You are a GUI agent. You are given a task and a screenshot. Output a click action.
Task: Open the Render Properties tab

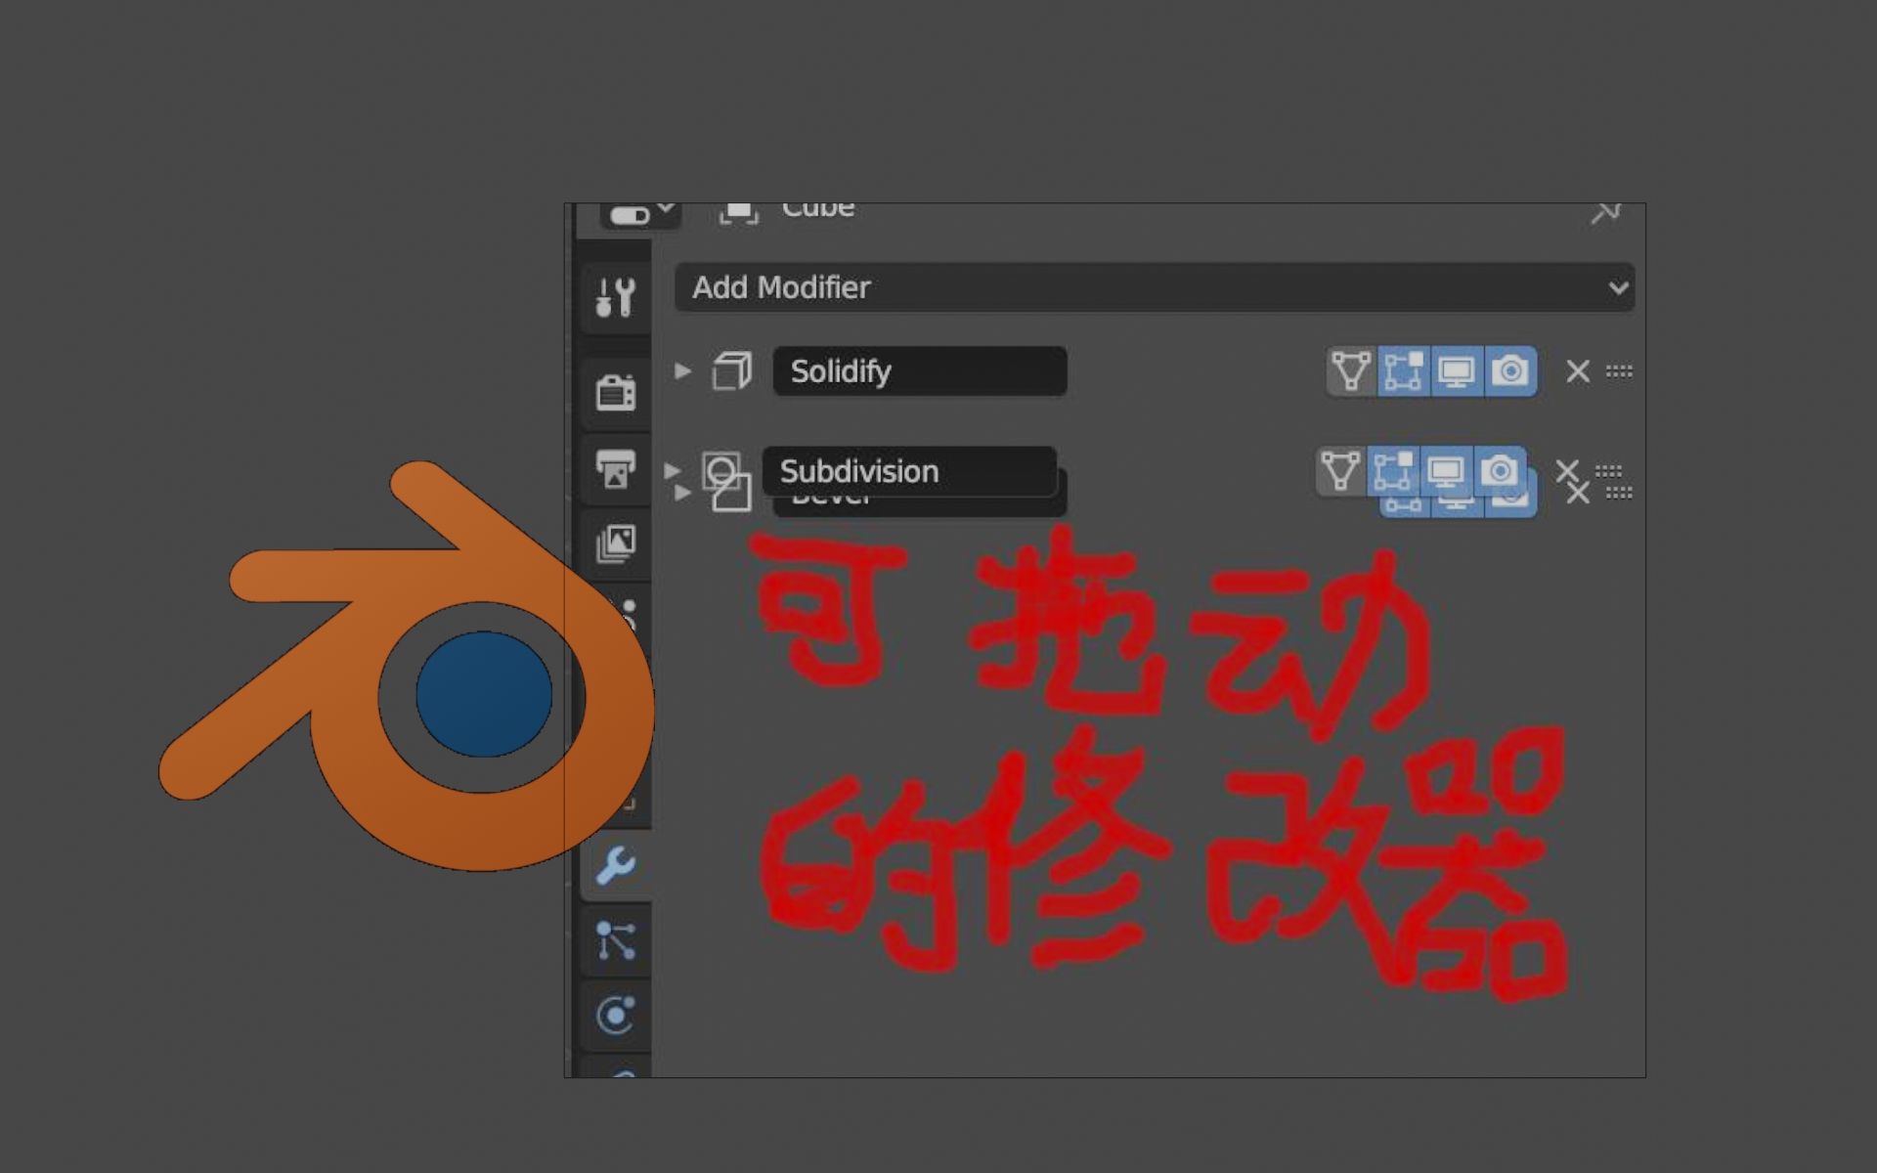click(x=616, y=391)
